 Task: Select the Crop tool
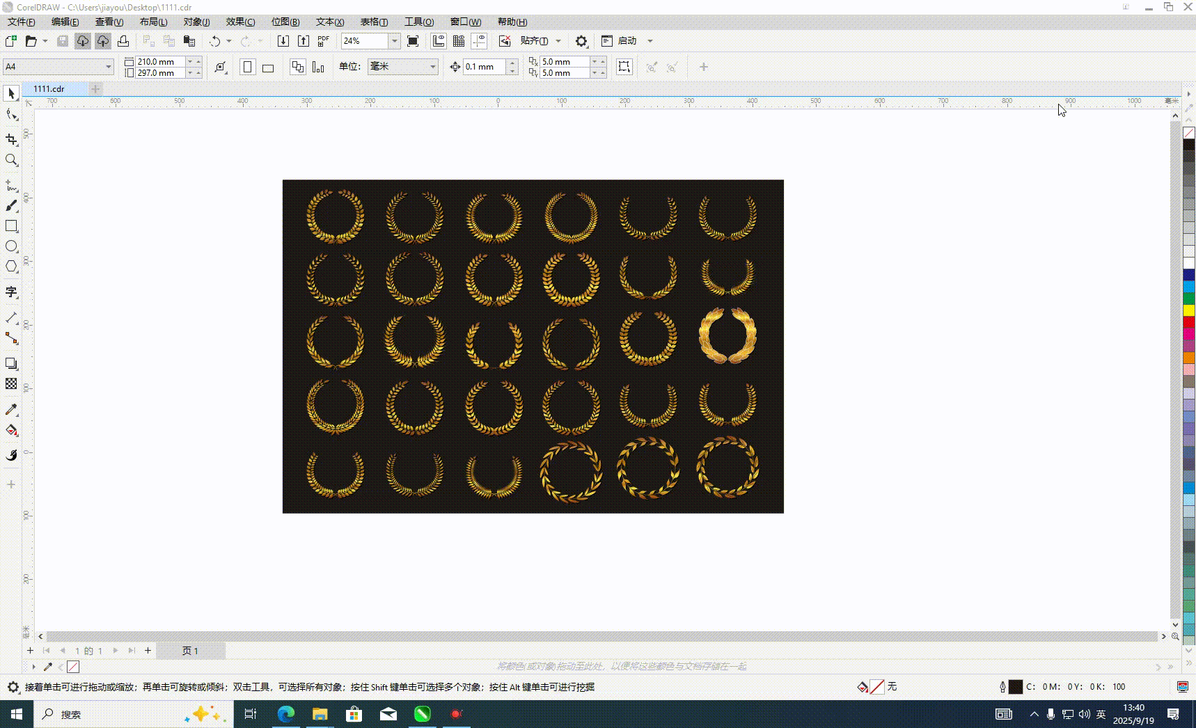[11, 139]
